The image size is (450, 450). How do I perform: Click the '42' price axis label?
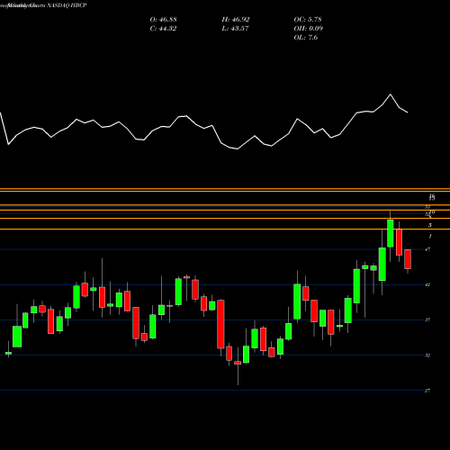point(427,284)
